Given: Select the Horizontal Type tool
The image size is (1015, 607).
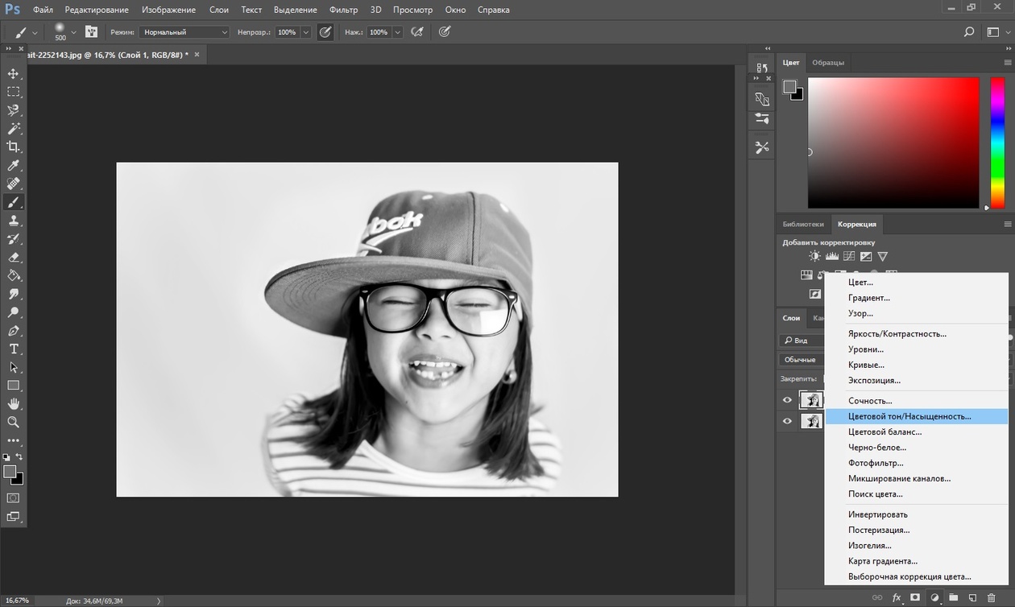Looking at the screenshot, I should [x=13, y=349].
